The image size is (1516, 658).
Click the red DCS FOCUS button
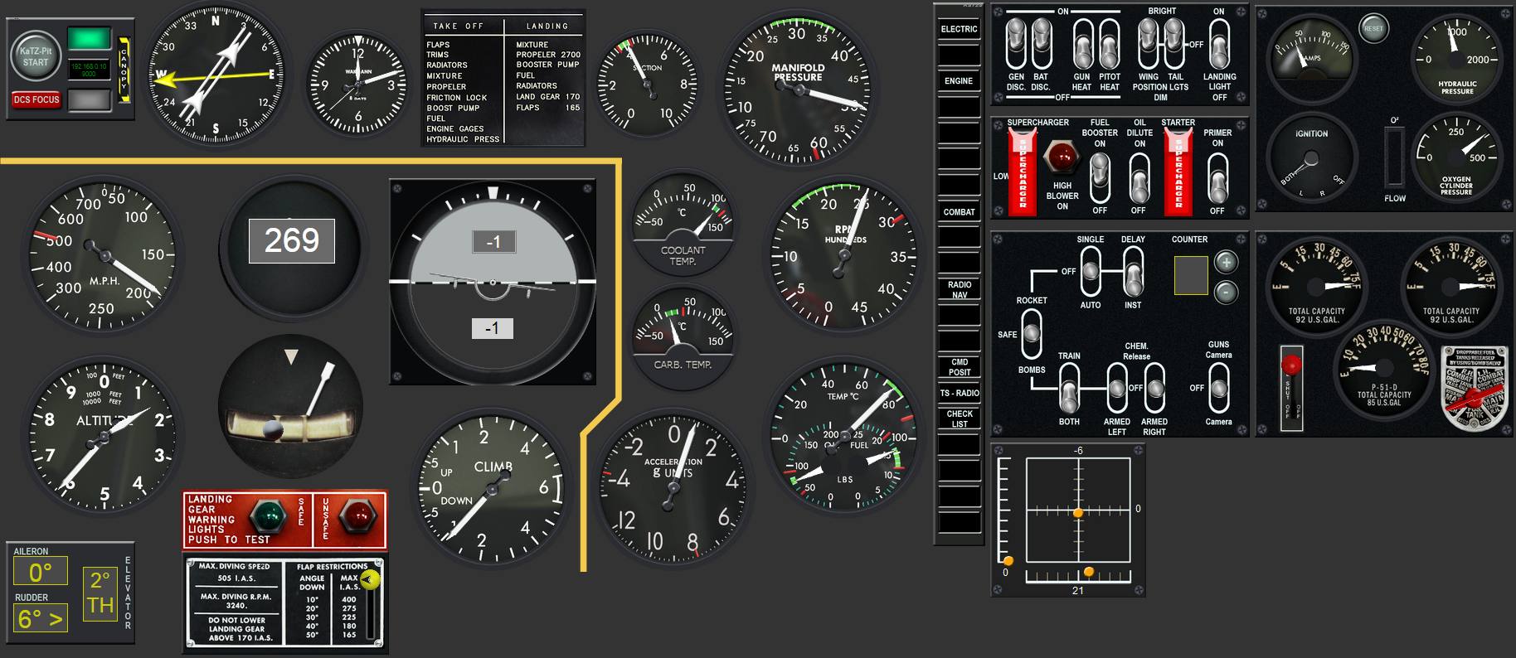[x=36, y=99]
